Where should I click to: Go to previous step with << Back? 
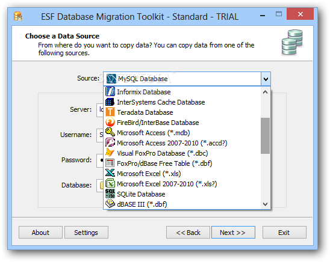tap(188, 233)
